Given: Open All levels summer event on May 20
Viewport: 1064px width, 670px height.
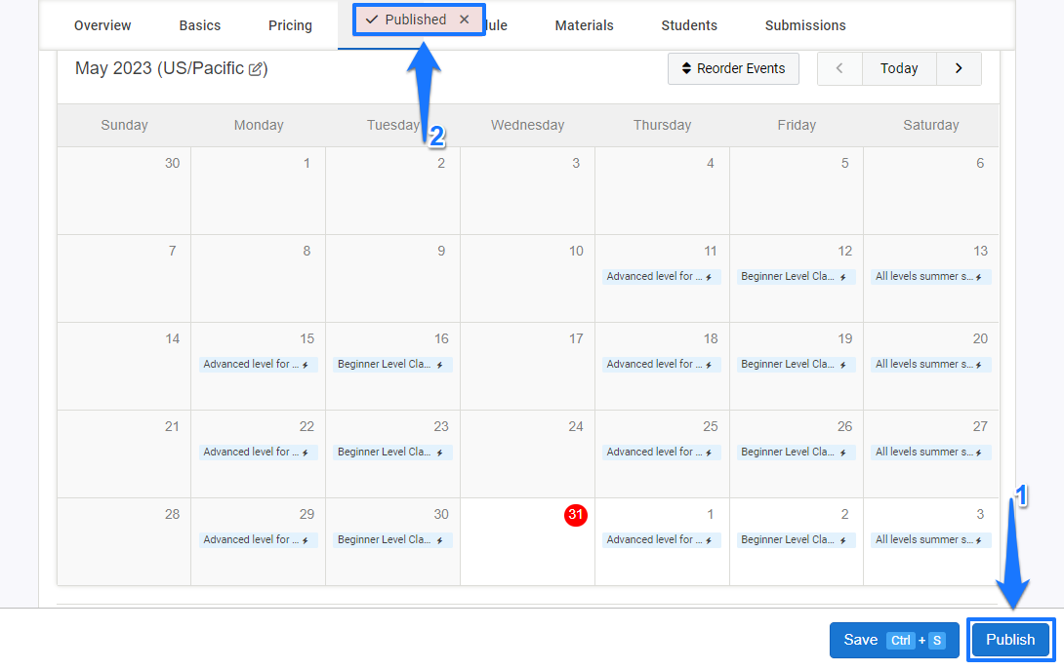Looking at the screenshot, I should click(x=930, y=364).
